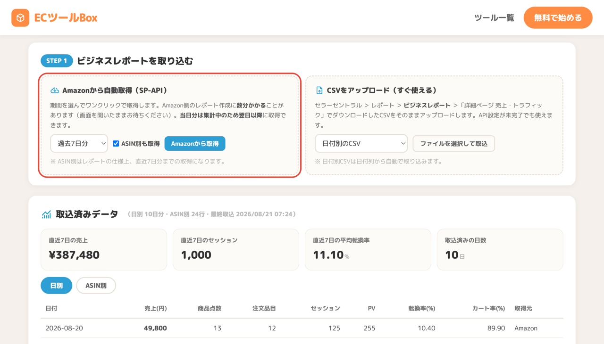This screenshot has height=344, width=604.
Task: Click the 取込済みの日数 card label
Action: pos(465,240)
